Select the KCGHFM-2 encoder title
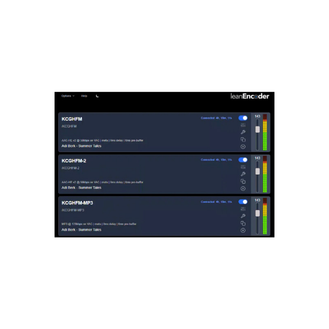Viewport: 329px width, 329px height. click(x=74, y=161)
